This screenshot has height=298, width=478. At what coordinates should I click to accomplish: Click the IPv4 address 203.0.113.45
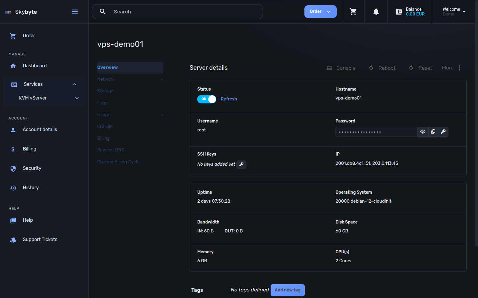tap(385, 163)
